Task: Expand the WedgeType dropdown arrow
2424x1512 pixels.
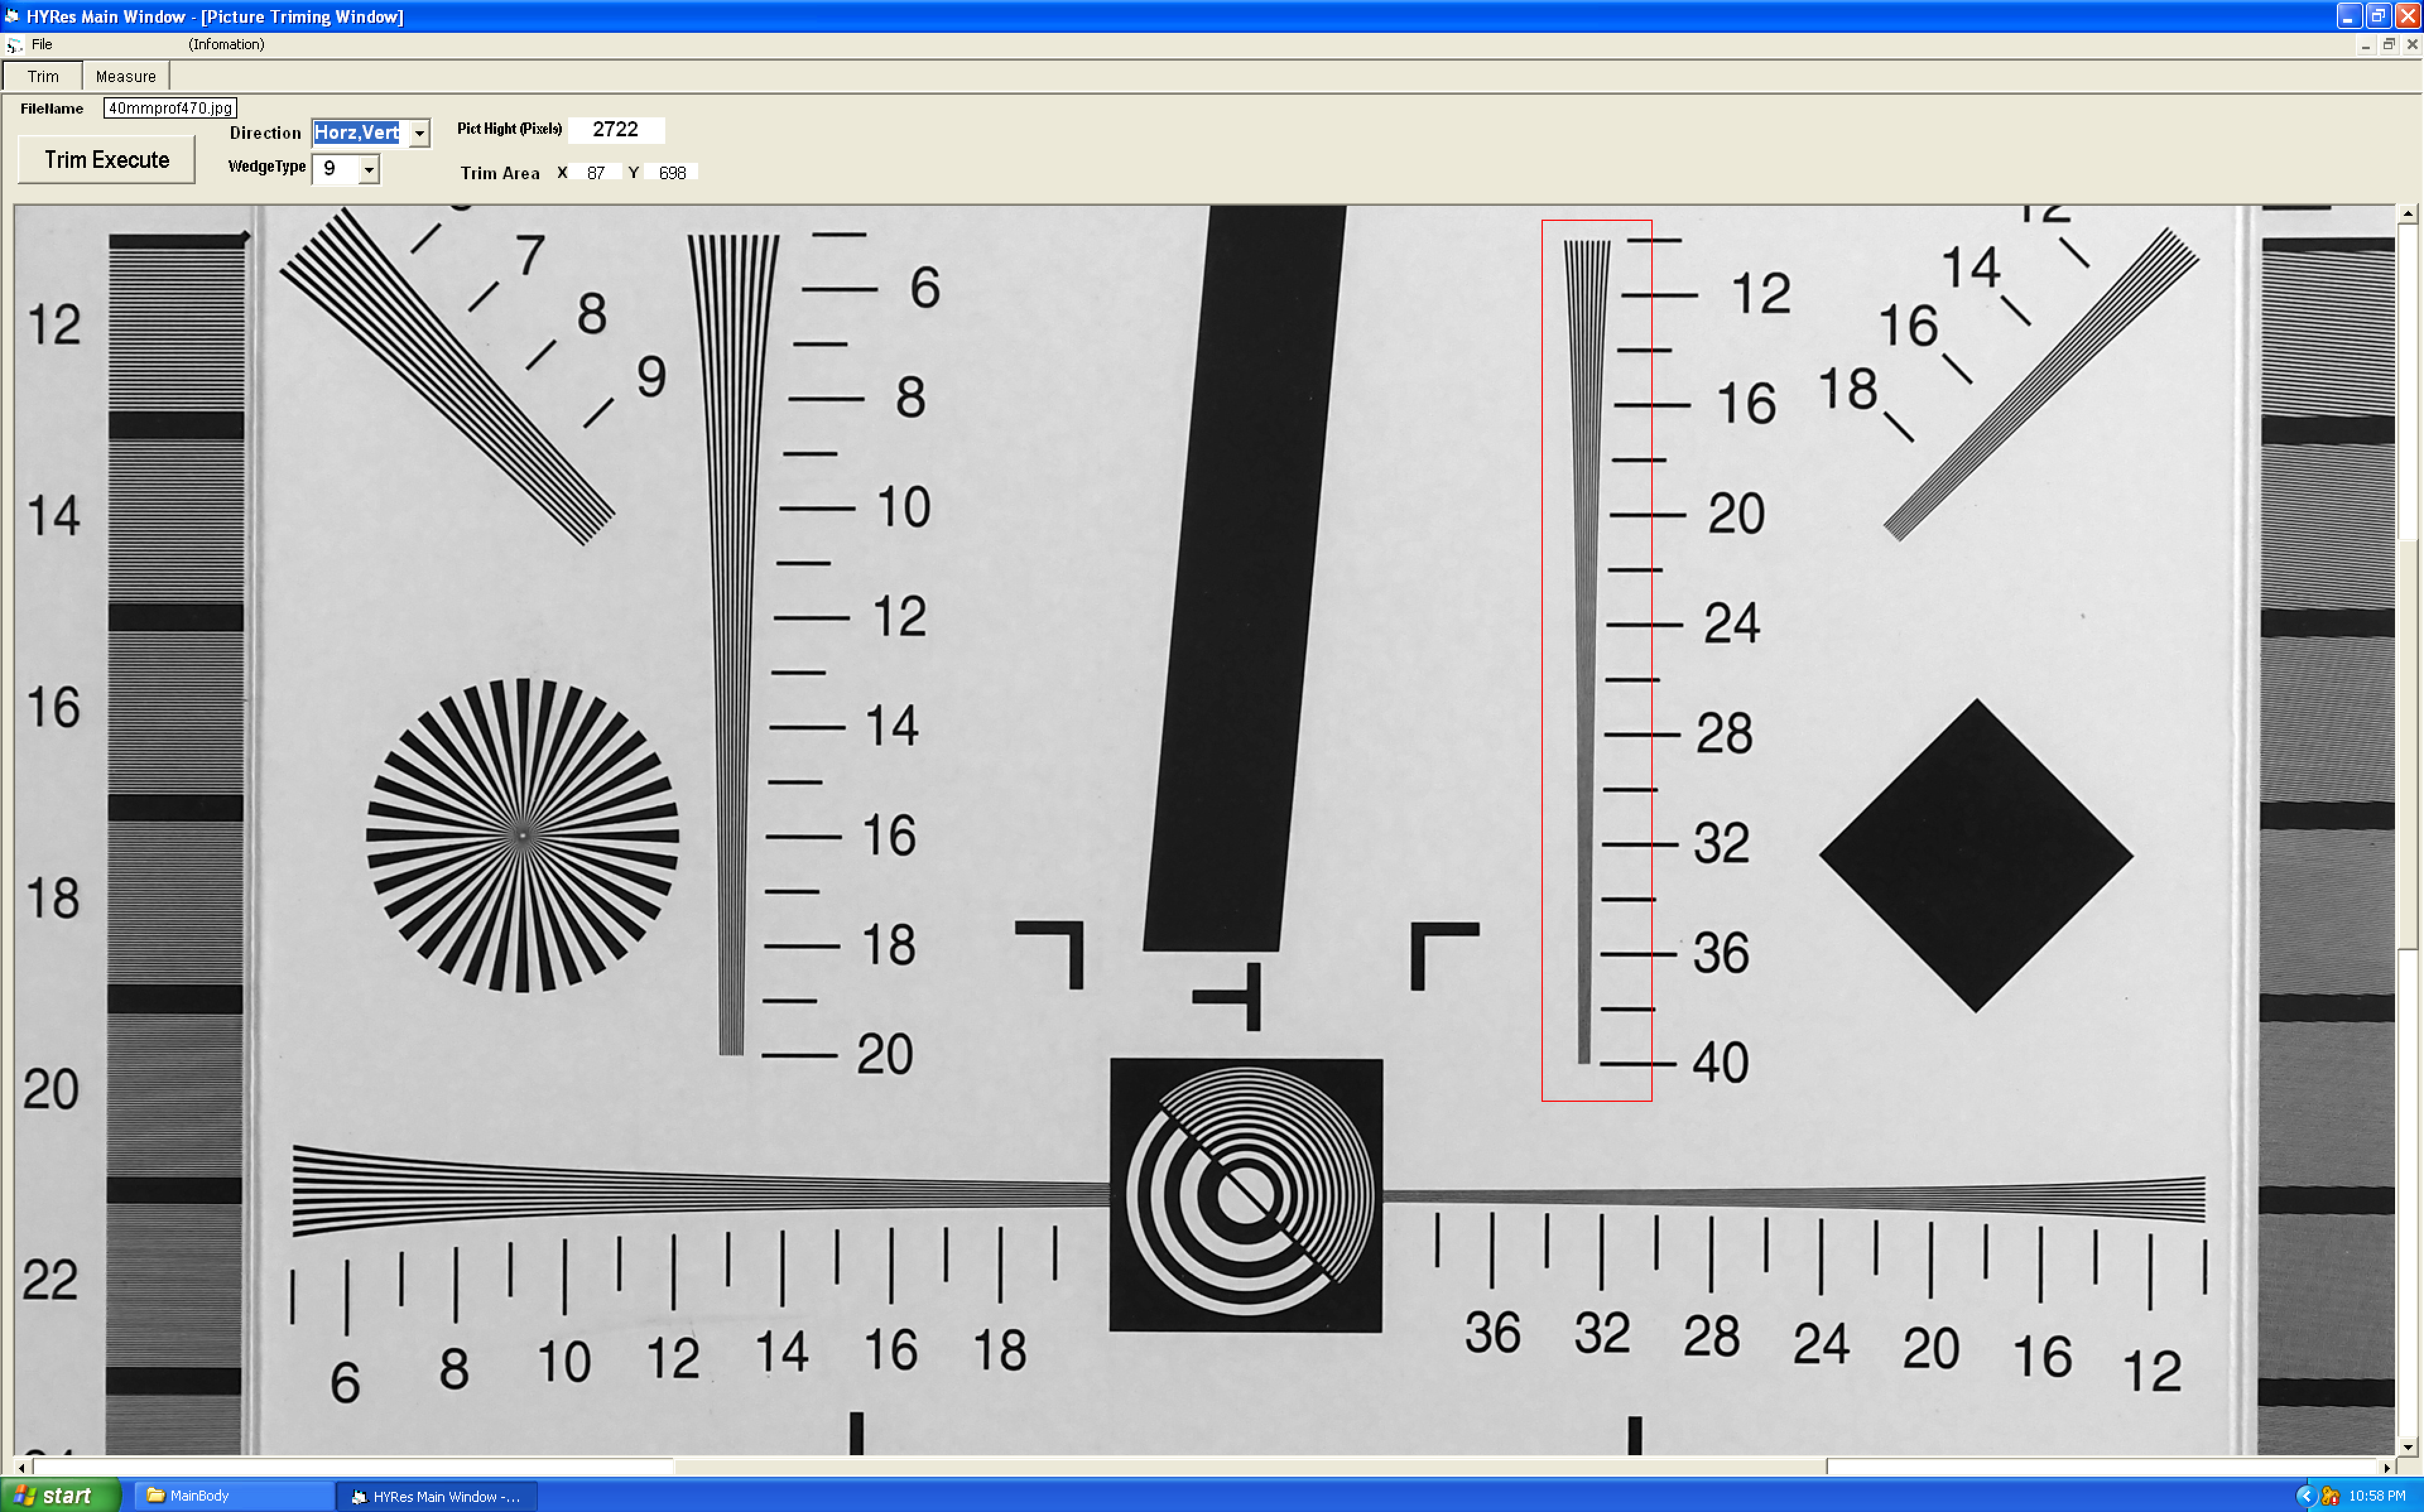Action: click(369, 170)
